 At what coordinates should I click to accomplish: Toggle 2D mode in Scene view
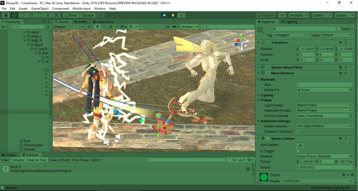coord(89,27)
